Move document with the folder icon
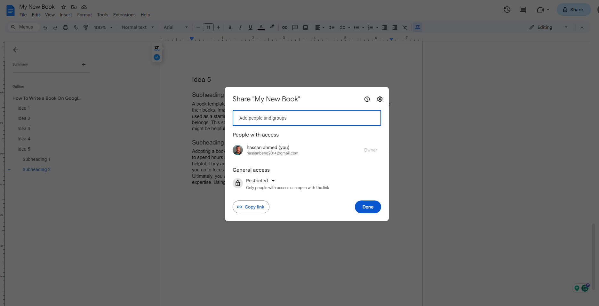Image resolution: width=599 pixels, height=306 pixels. pos(74,7)
